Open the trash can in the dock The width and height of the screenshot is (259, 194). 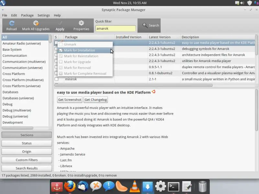tap(202, 187)
